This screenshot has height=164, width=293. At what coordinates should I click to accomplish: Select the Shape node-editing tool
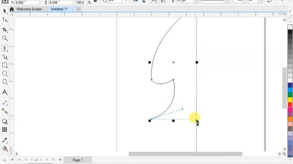tap(5, 20)
